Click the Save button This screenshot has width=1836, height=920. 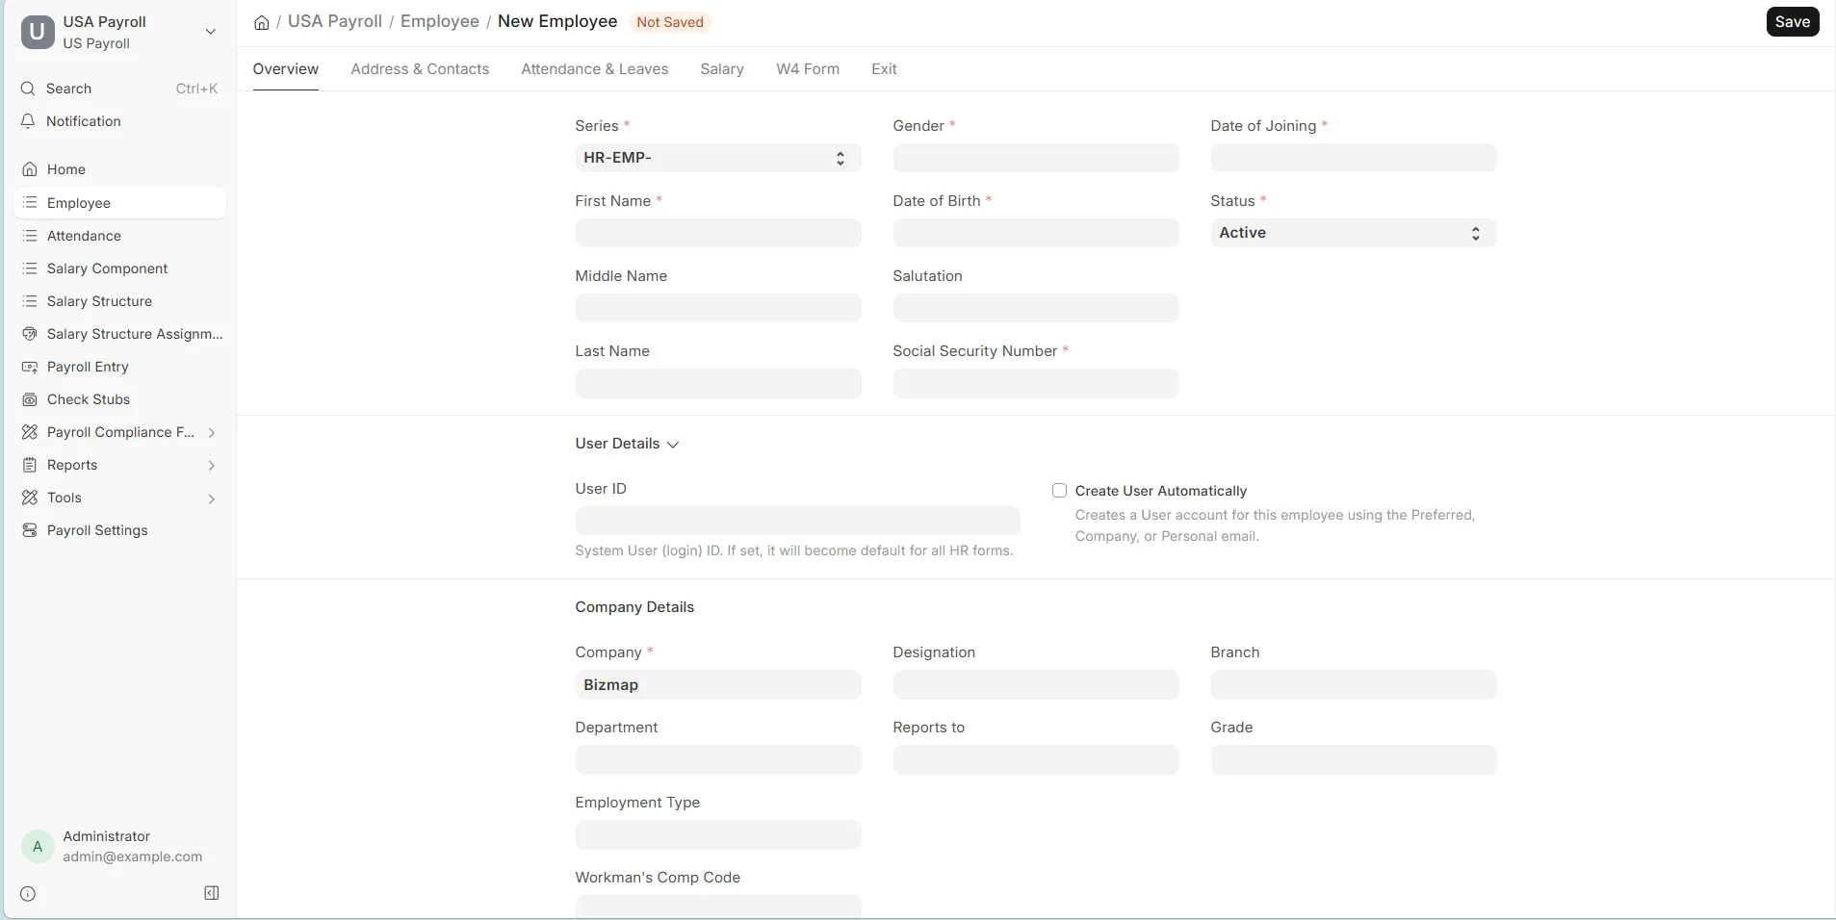coord(1793,22)
